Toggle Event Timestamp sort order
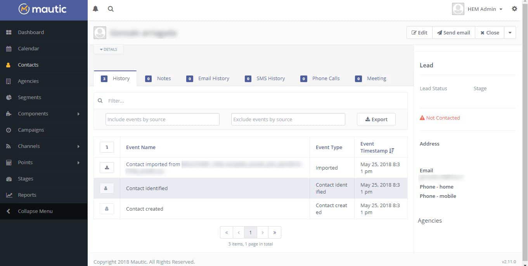Image resolution: width=528 pixels, height=266 pixels. click(x=392, y=151)
